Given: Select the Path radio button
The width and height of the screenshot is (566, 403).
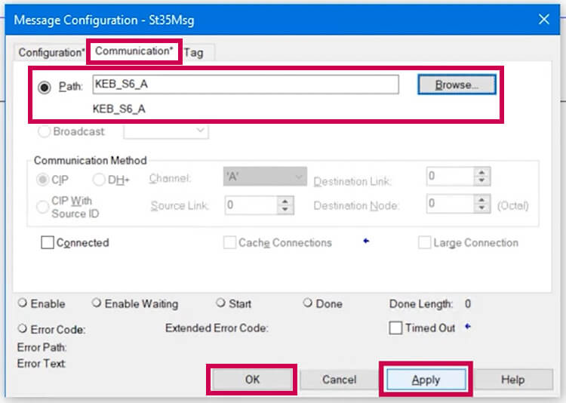Looking at the screenshot, I should (x=45, y=87).
